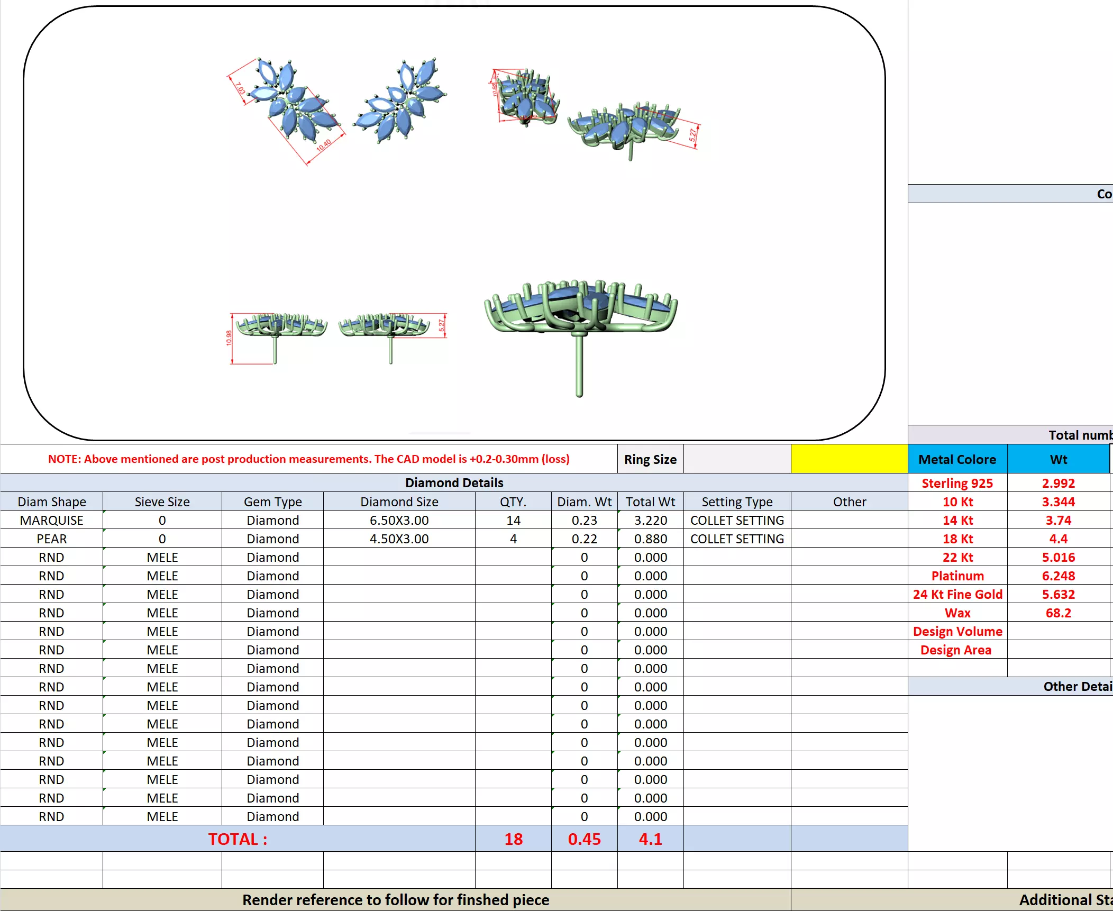Click the Wax weight 68.2 cell
The width and height of the screenshot is (1113, 911).
(x=1058, y=613)
